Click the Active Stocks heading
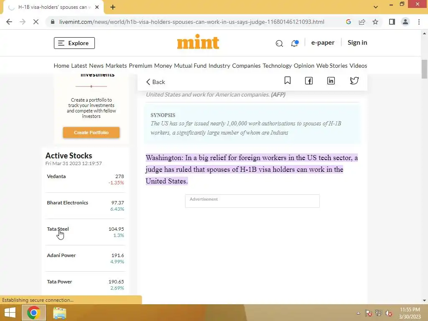This screenshot has height=321, width=428. [69, 155]
